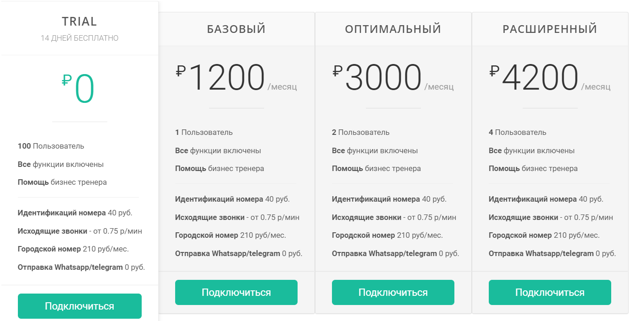Click Подключиться on the TRIAL plan

tap(79, 306)
